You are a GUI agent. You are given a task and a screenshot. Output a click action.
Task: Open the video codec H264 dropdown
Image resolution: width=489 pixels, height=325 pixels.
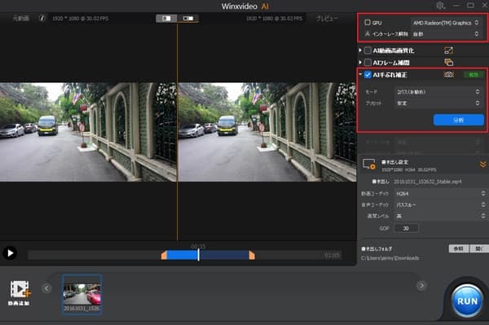(440, 194)
